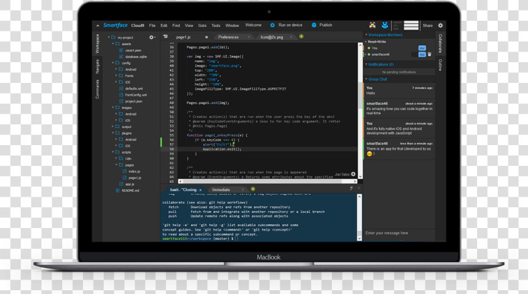
Task: Switch to the page1.js editor tab
Action: pyautogui.click(x=184, y=37)
